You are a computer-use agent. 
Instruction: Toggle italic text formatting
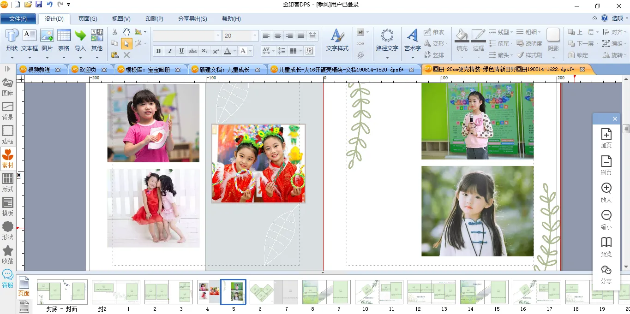(170, 51)
